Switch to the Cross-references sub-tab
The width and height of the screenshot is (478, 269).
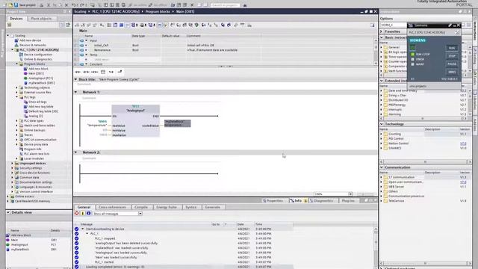coord(112,207)
